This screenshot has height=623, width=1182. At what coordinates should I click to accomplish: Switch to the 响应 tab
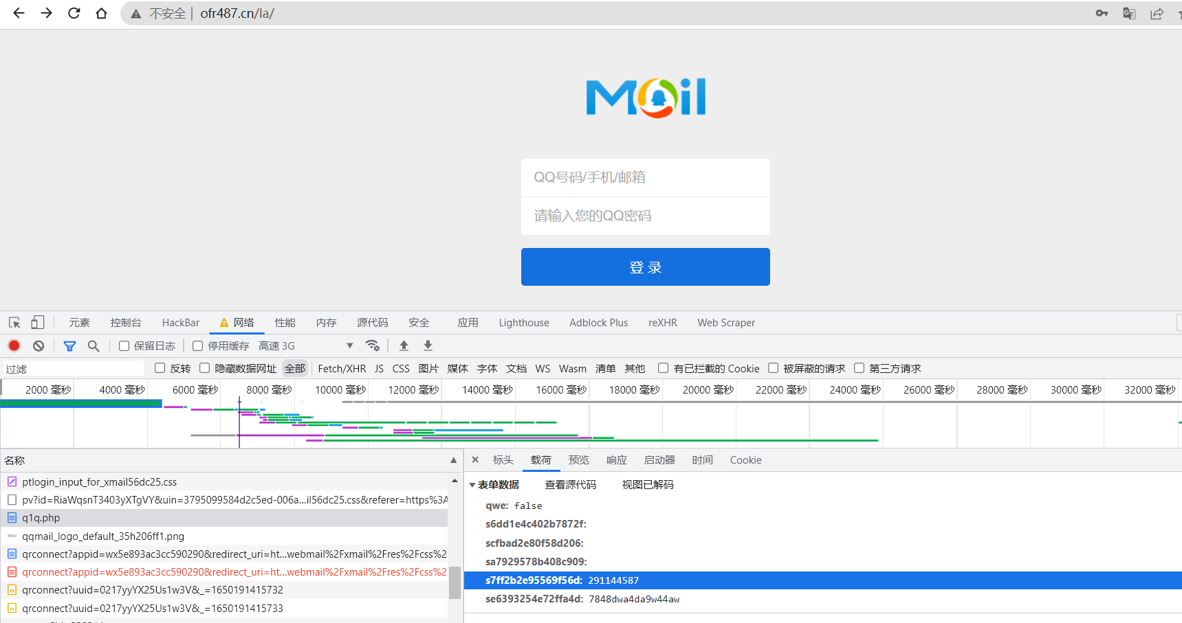[616, 460]
